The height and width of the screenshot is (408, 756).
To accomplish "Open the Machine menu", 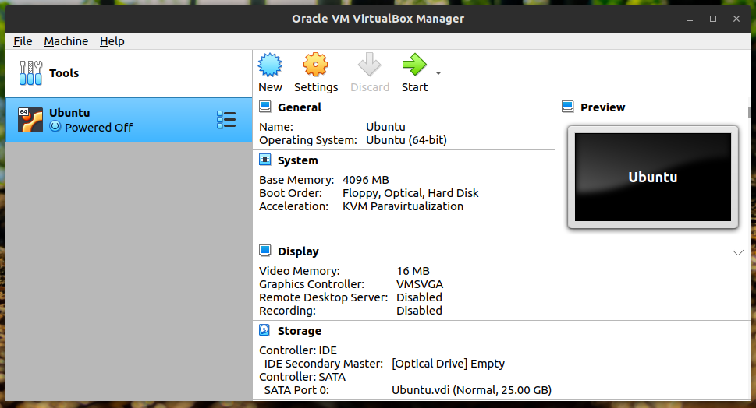I will coord(66,41).
